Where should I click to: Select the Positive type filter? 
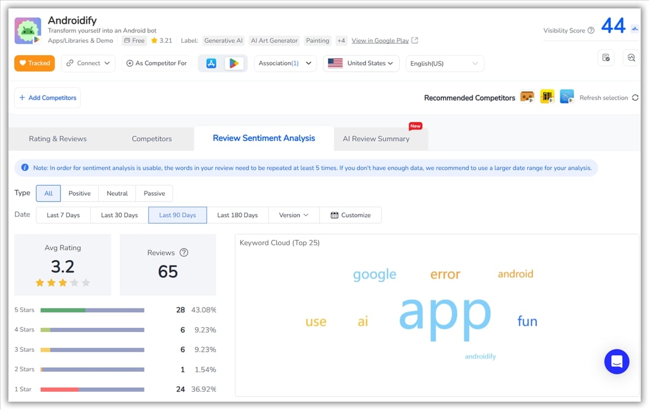point(80,193)
